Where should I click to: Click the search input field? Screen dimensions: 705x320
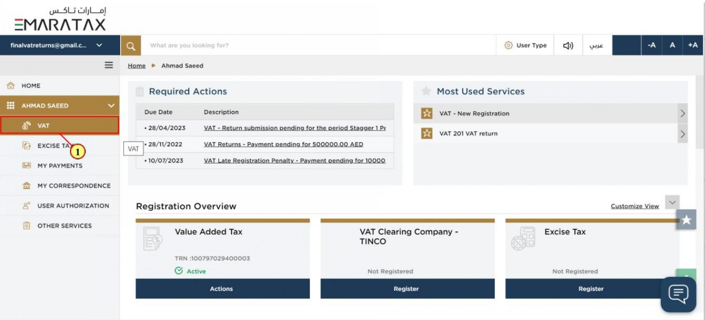(318, 46)
